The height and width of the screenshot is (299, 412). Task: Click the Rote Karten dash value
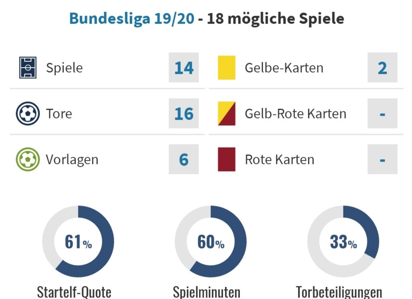pyautogui.click(x=382, y=159)
